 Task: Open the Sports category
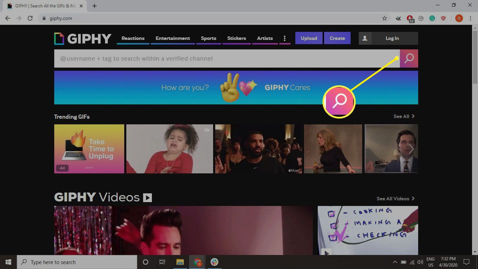coord(209,38)
